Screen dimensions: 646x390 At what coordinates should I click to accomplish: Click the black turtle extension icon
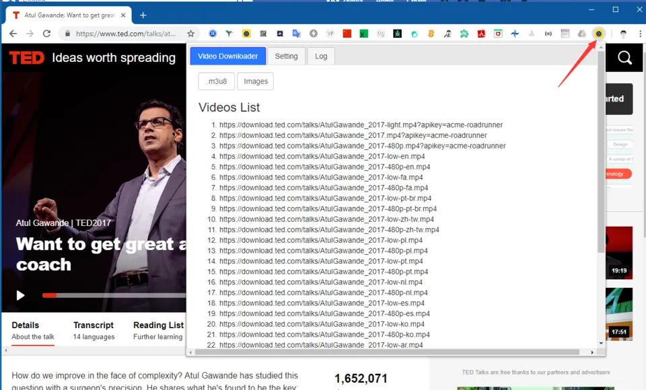(397, 34)
